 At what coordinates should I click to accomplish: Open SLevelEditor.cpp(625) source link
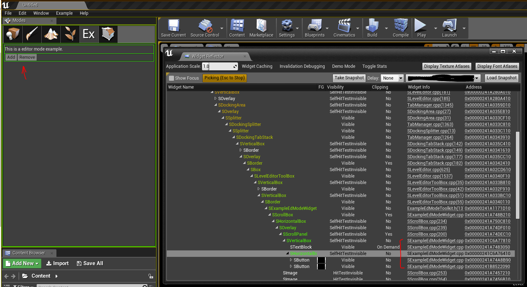[429, 170]
